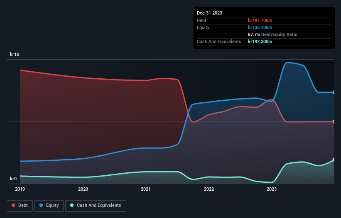
Task: Click the 2023 x-axis label
Action: pos(272,189)
